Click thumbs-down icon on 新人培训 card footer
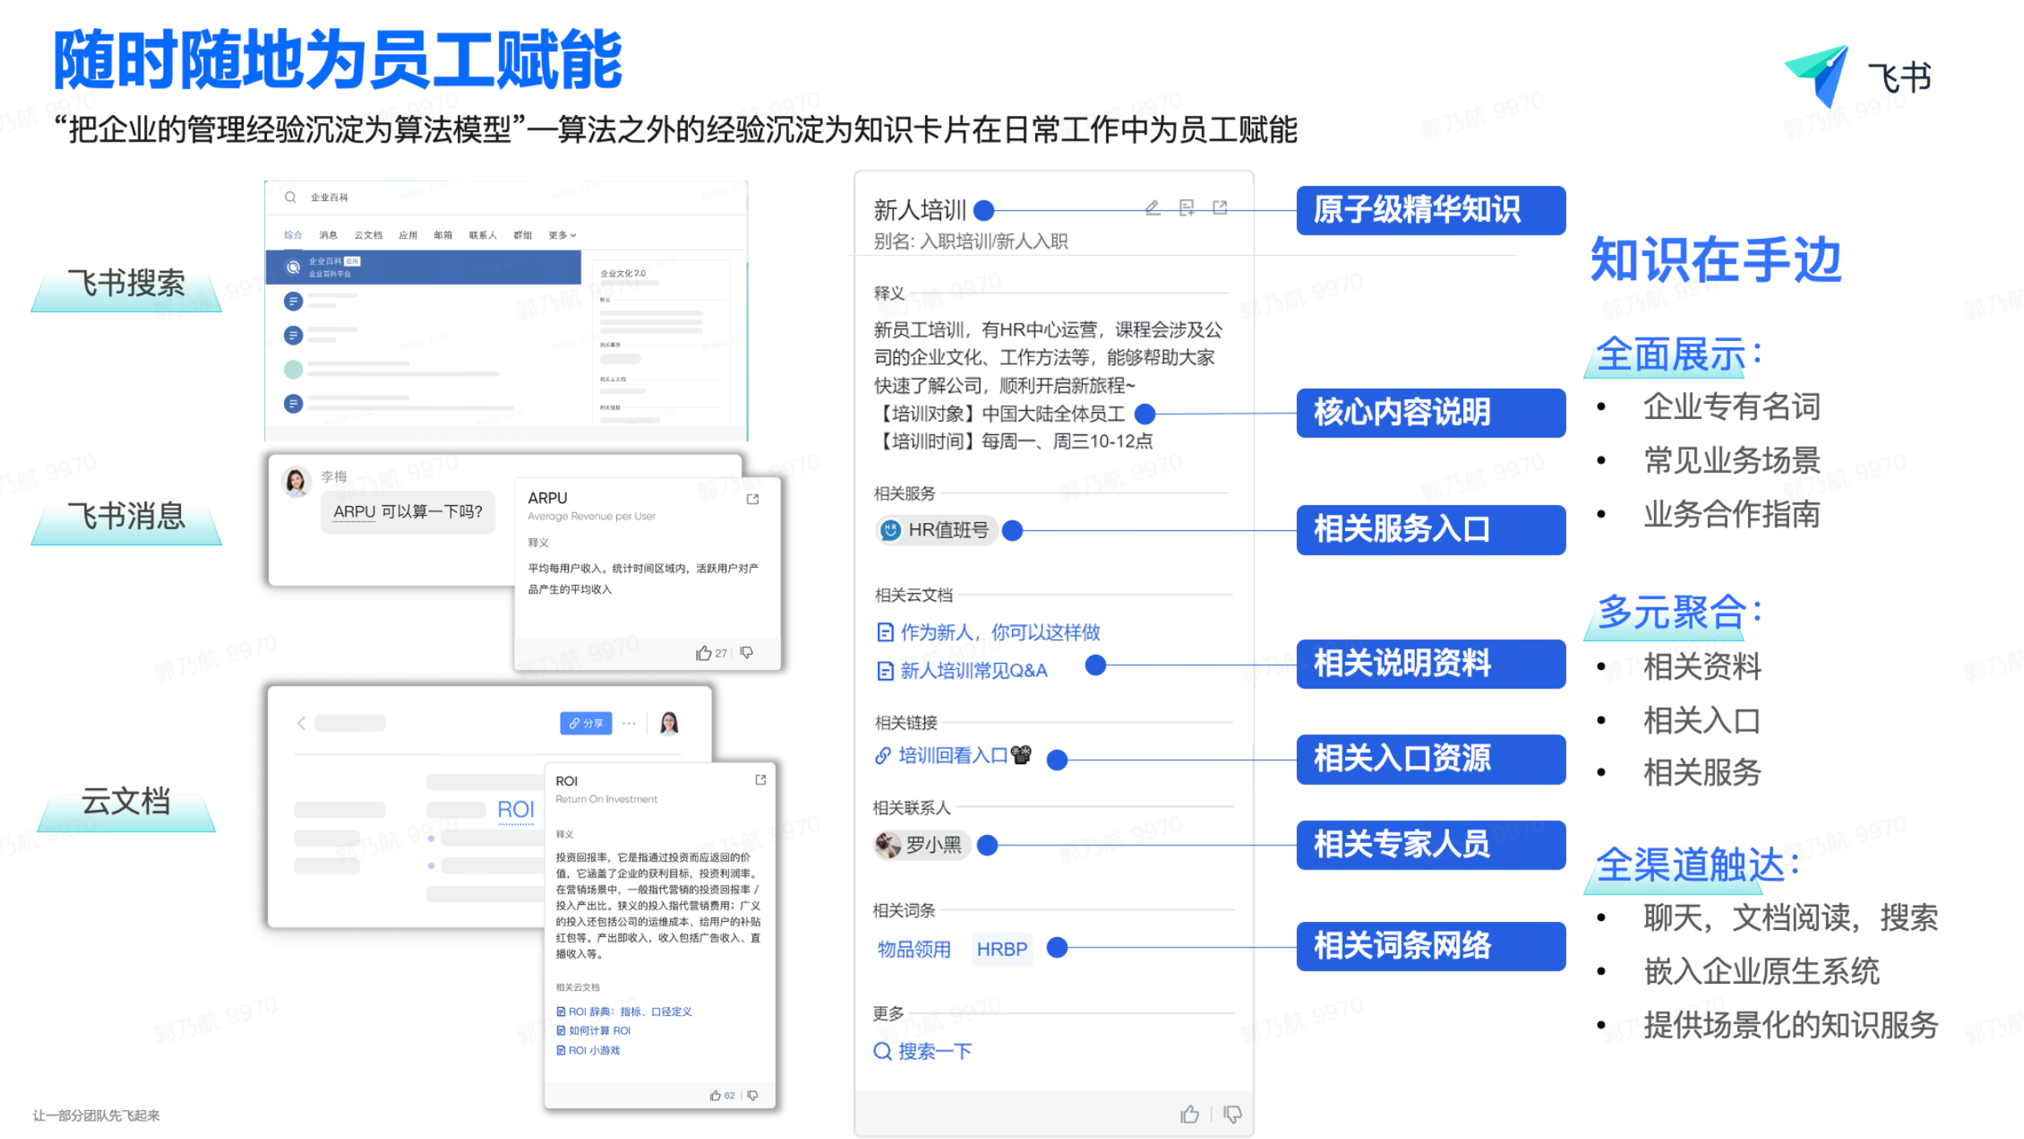This screenshot has width=2024, height=1139. 1232,1114
